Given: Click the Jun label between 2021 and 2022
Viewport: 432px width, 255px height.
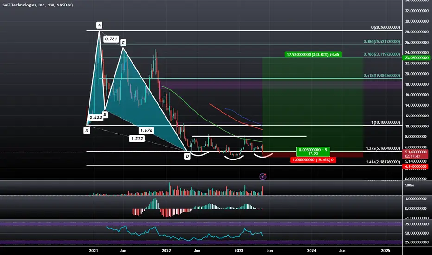Looking at the screenshot, I should click(123, 250).
